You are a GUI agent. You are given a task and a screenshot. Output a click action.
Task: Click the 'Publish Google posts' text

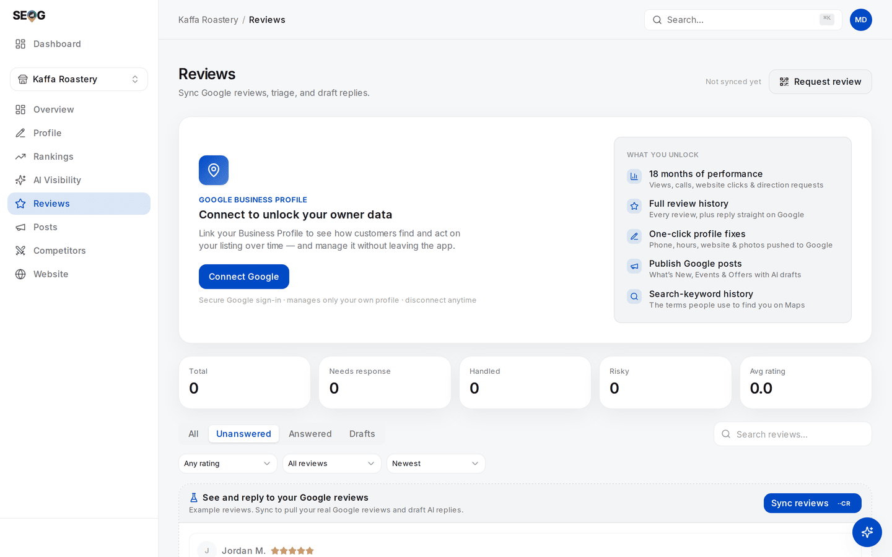(696, 264)
